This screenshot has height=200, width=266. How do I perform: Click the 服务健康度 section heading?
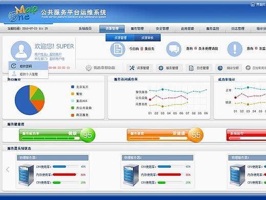point(16,124)
